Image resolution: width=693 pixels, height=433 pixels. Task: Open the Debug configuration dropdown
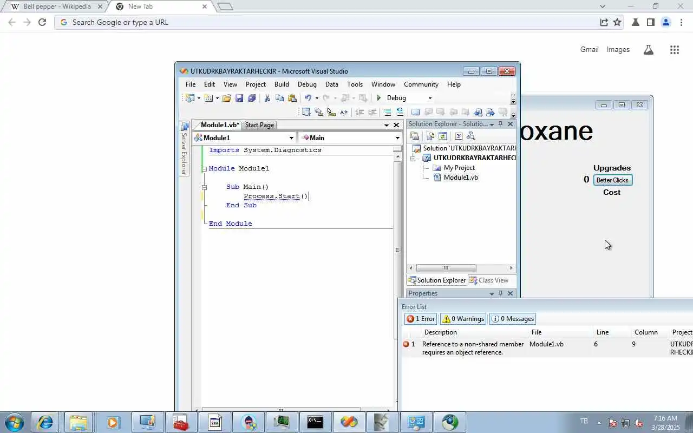point(430,98)
